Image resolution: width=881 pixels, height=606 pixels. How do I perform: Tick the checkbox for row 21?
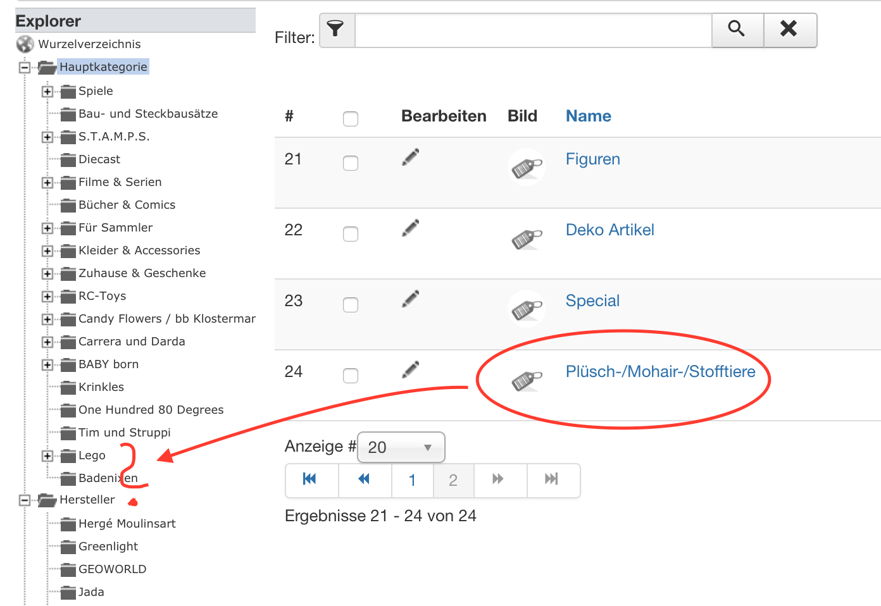(x=351, y=163)
